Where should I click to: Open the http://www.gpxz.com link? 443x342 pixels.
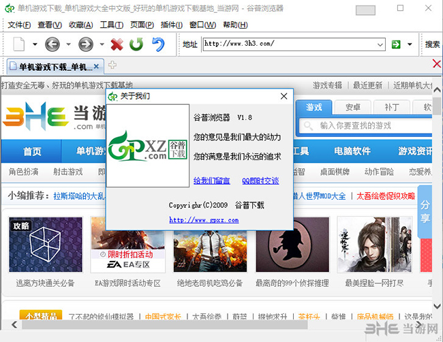(204, 220)
